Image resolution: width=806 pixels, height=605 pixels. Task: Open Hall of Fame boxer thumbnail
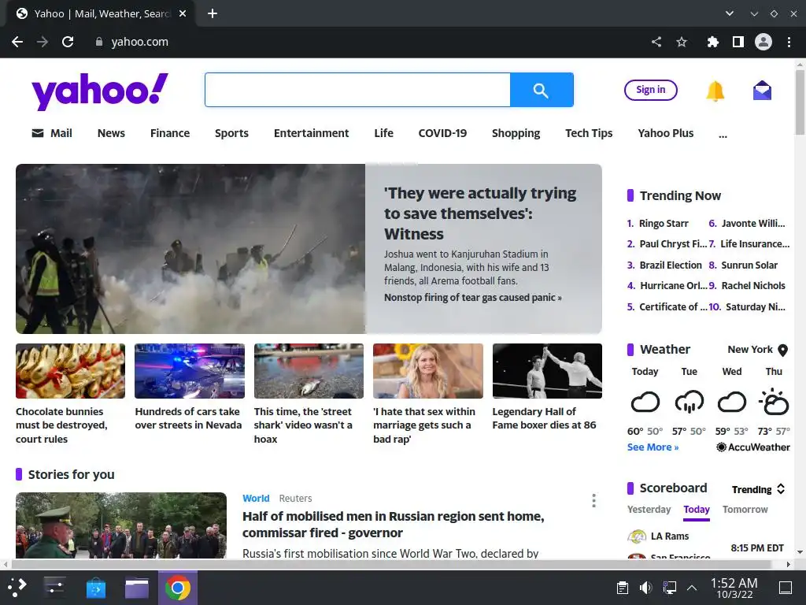click(x=547, y=371)
